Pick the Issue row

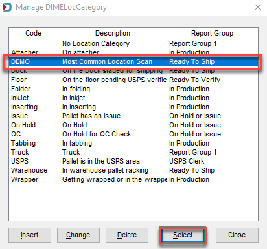pyautogui.click(x=133, y=116)
